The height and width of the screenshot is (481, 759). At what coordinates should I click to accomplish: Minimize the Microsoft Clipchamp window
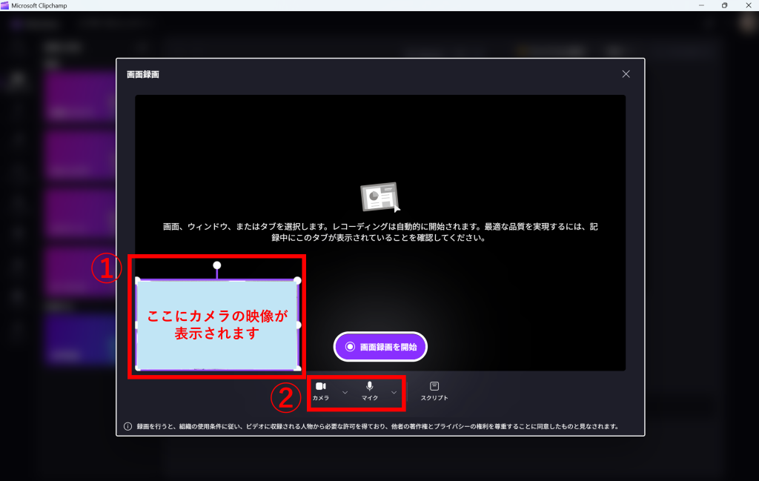coord(701,5)
